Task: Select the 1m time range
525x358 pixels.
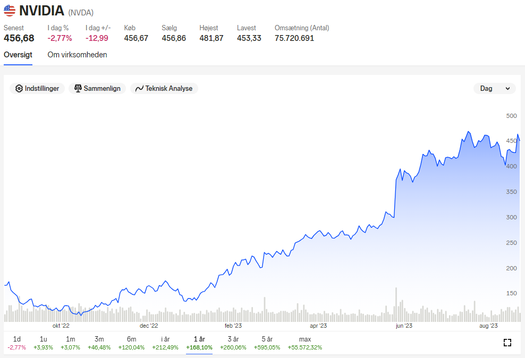Action: tap(70, 343)
